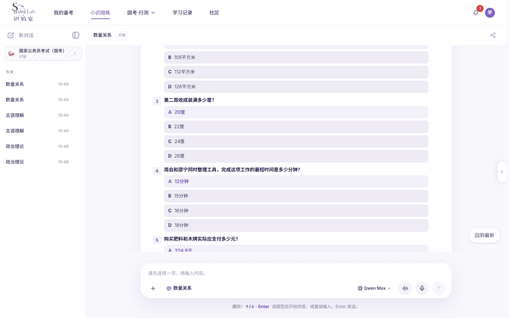Collapse the sidebar with the panel icon

[x=76, y=35]
